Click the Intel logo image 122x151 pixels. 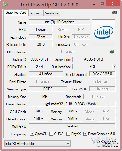pyautogui.click(x=104, y=33)
